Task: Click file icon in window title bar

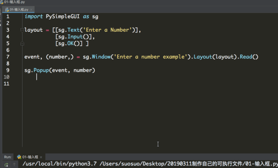Action: pos(2,2)
